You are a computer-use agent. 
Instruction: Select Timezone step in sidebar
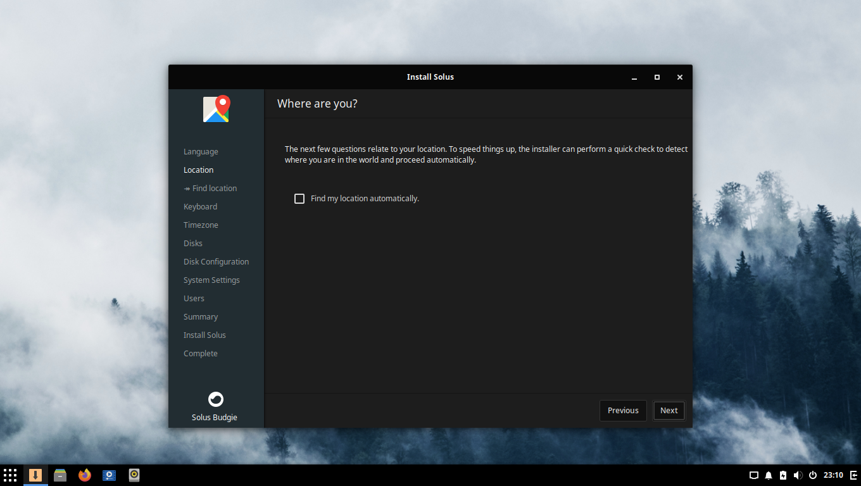tap(201, 225)
